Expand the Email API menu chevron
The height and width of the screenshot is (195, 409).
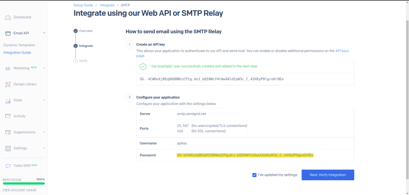tap(44, 33)
